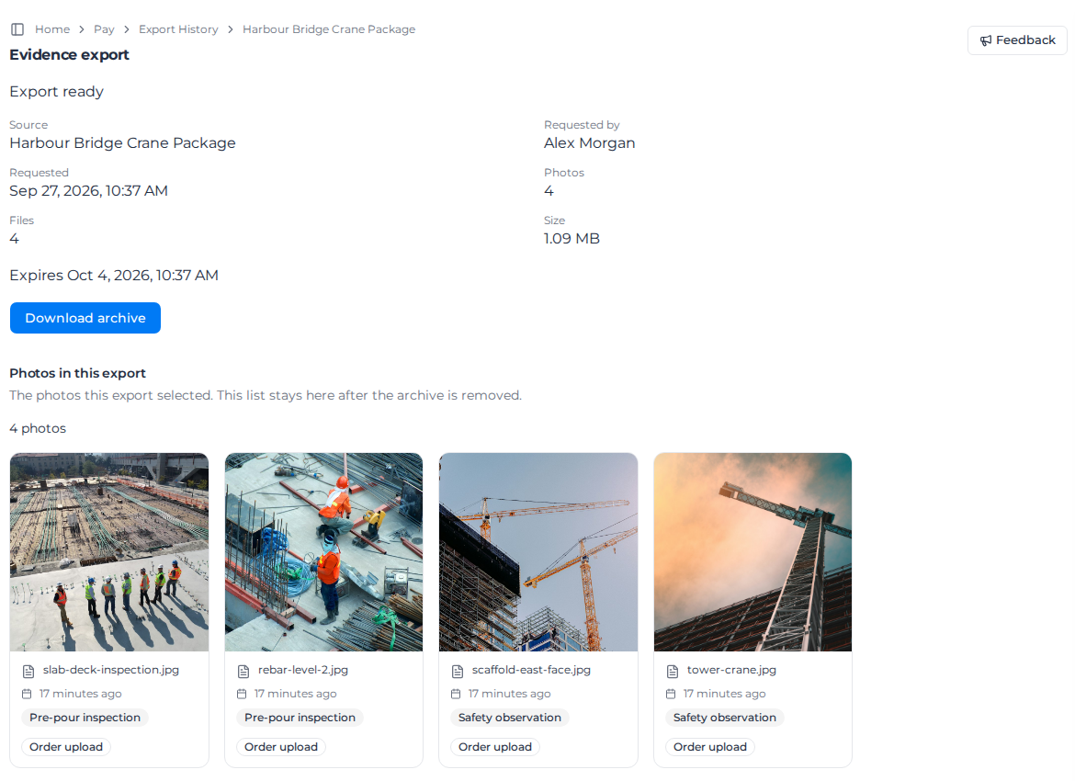Open Export History breadcrumb
This screenshot has height=781, width=1075.
pyautogui.click(x=178, y=29)
